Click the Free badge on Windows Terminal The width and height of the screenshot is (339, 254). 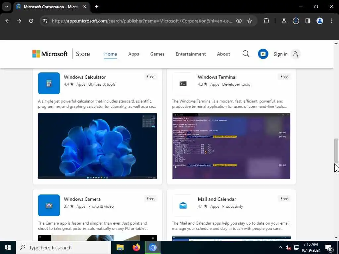click(284, 77)
